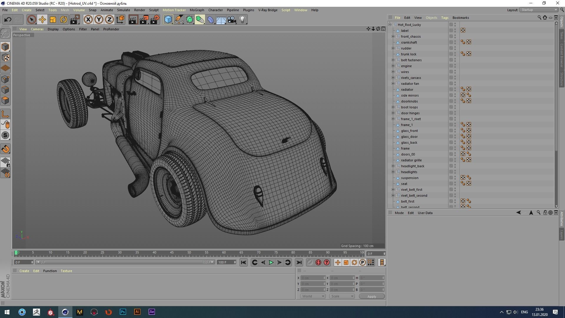Click the Apply button
Screen dimensions: 565x318
[x=372, y=297]
